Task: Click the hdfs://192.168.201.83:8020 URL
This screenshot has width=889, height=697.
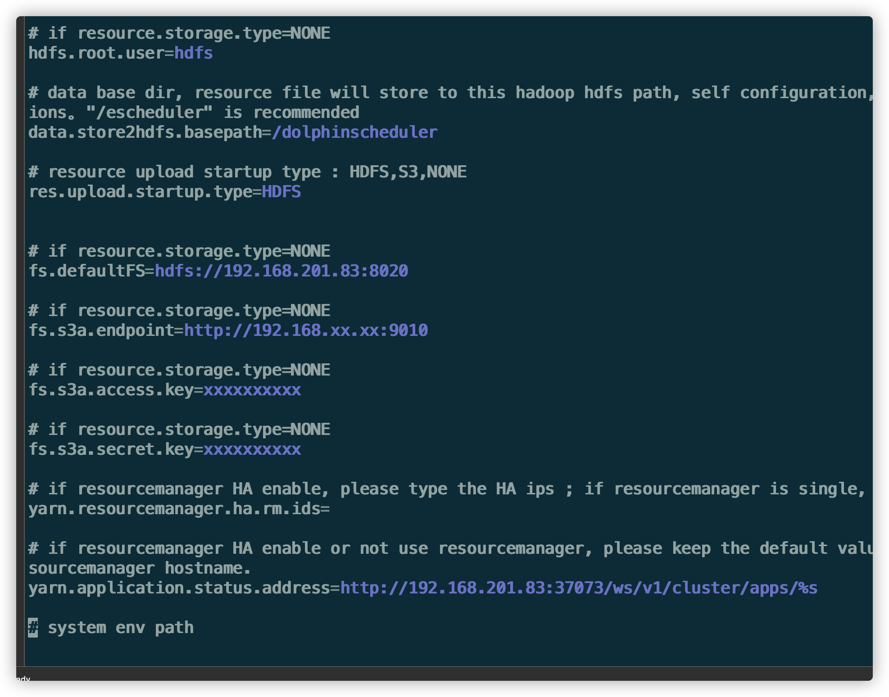Action: click(x=281, y=271)
